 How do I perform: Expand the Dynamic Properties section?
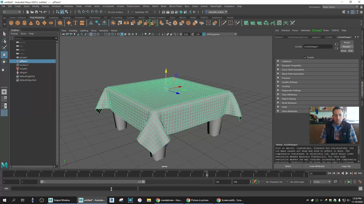click(317, 65)
